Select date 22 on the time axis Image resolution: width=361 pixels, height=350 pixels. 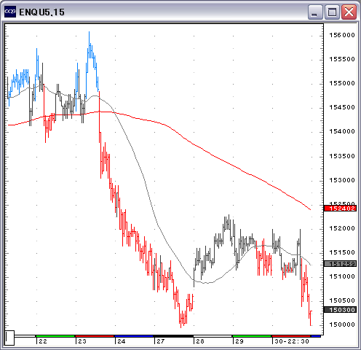[43, 341]
